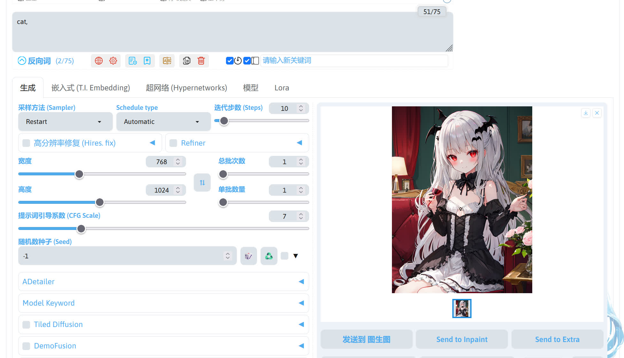Enable the Tiled Diffusion checkbox
Viewport: 624px width, 358px height.
26,324
